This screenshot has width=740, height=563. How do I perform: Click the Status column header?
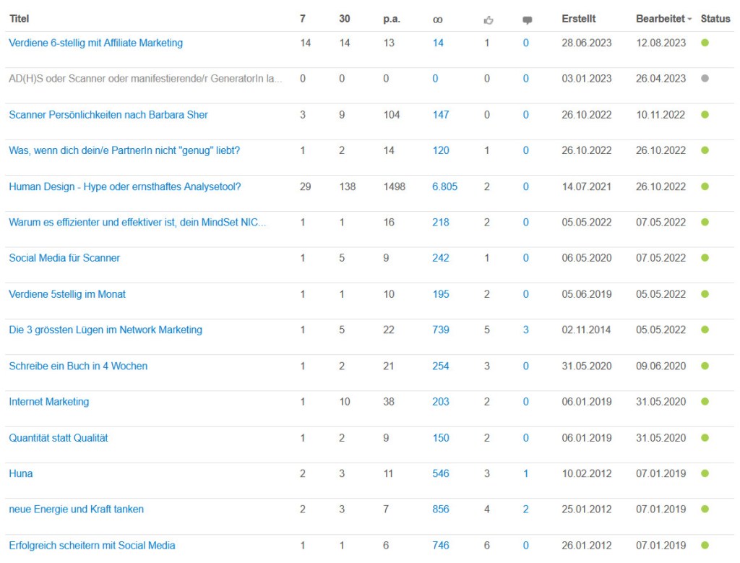point(715,19)
